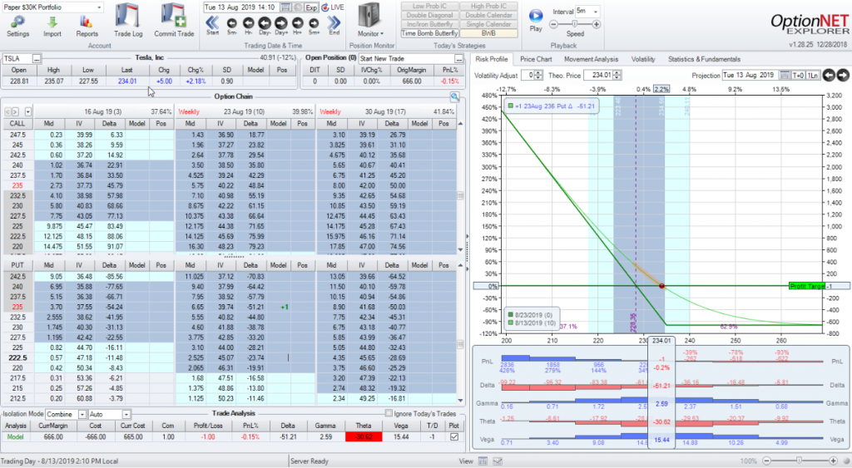The image size is (852, 468).
Task: Click the status bar View chart icon
Action: 498,461
